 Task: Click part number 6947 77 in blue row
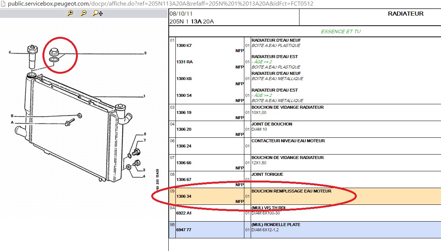click(184, 230)
